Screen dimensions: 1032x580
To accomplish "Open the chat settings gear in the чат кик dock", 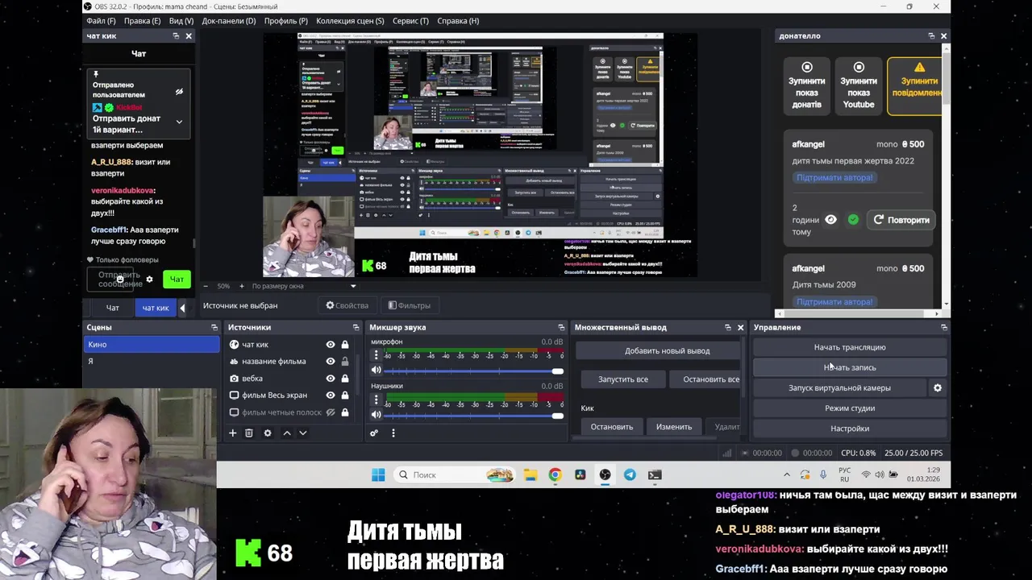I will click(149, 280).
